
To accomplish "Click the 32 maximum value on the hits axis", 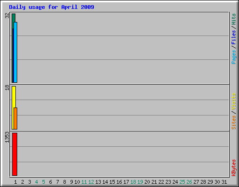I will (x=7, y=15).
